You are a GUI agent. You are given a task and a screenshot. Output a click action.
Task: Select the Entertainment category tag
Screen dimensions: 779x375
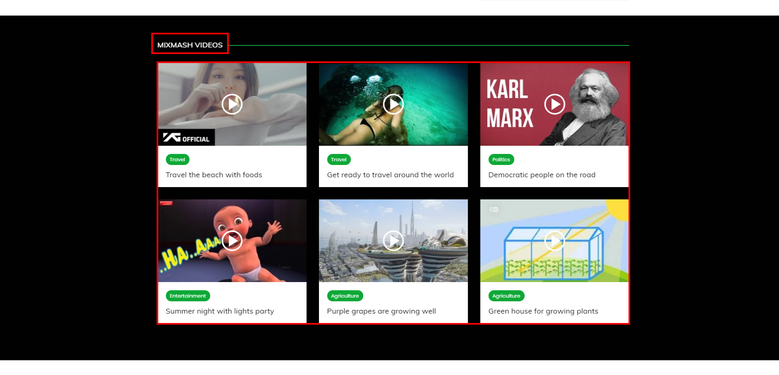188,296
